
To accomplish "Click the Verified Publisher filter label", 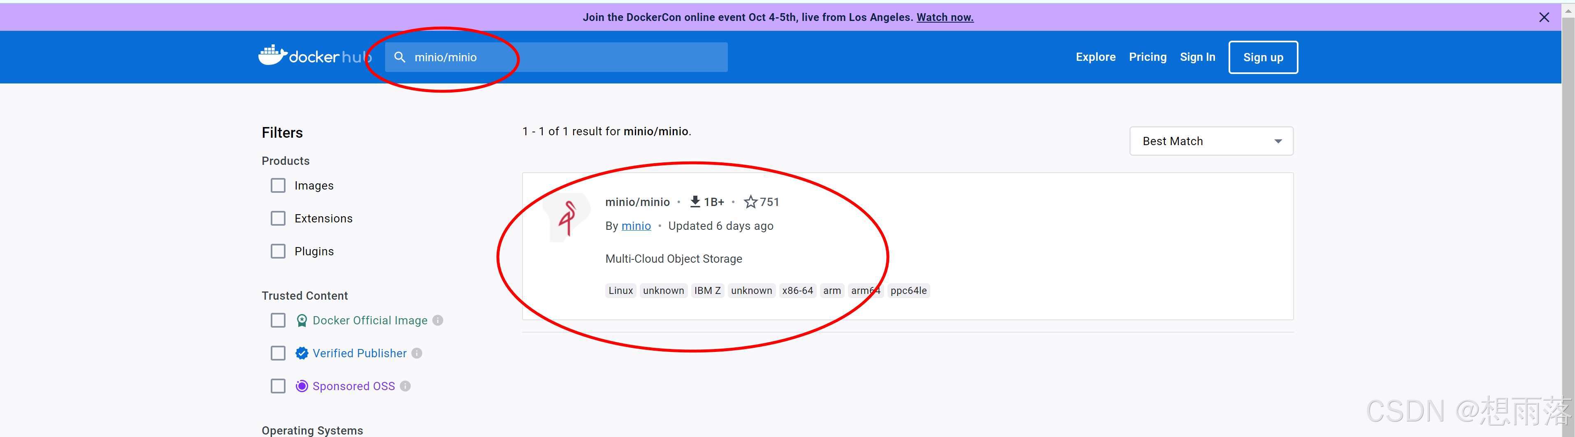I will (360, 353).
